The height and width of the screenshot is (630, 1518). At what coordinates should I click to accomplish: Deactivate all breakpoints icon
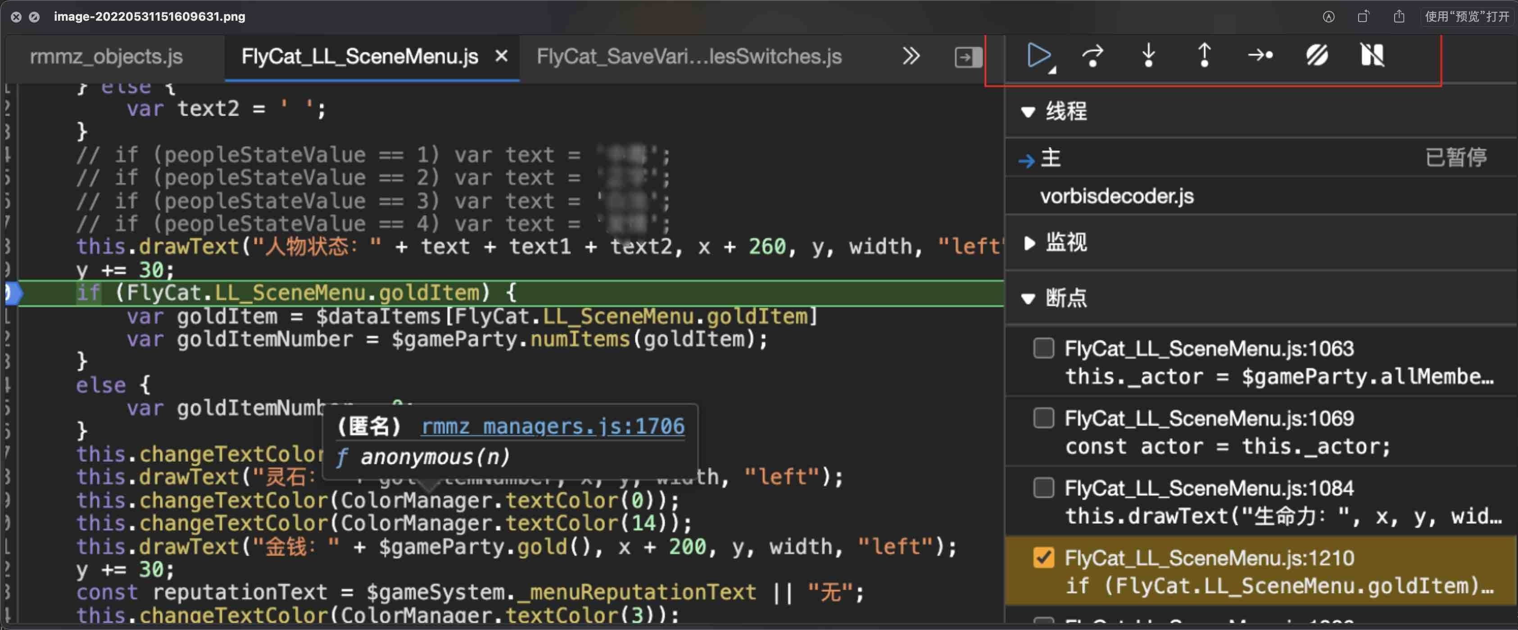click(1316, 56)
